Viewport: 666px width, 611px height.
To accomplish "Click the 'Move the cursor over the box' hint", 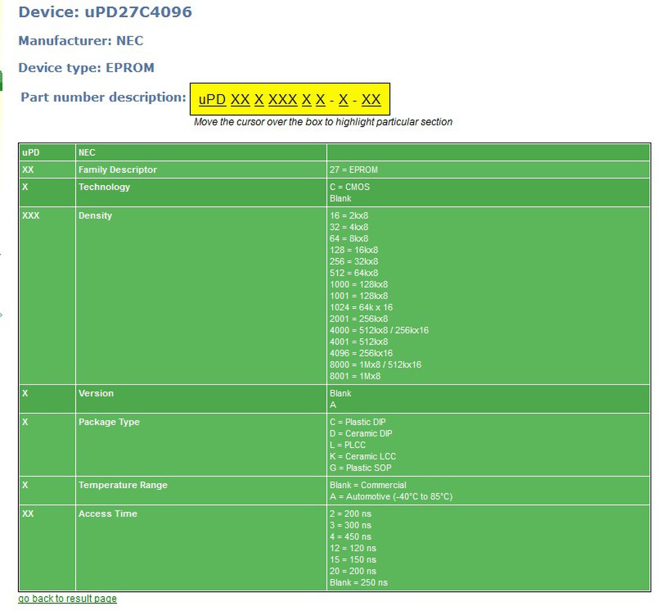I will (x=323, y=122).
